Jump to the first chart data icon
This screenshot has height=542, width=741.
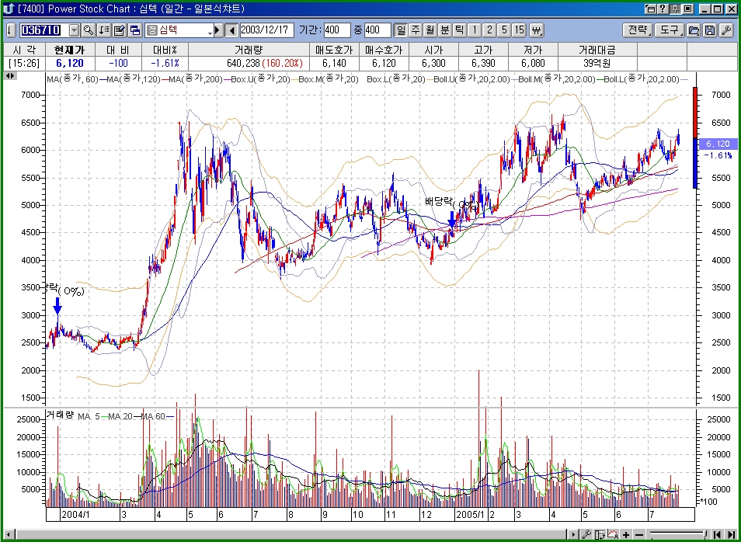pyautogui.click(x=718, y=535)
